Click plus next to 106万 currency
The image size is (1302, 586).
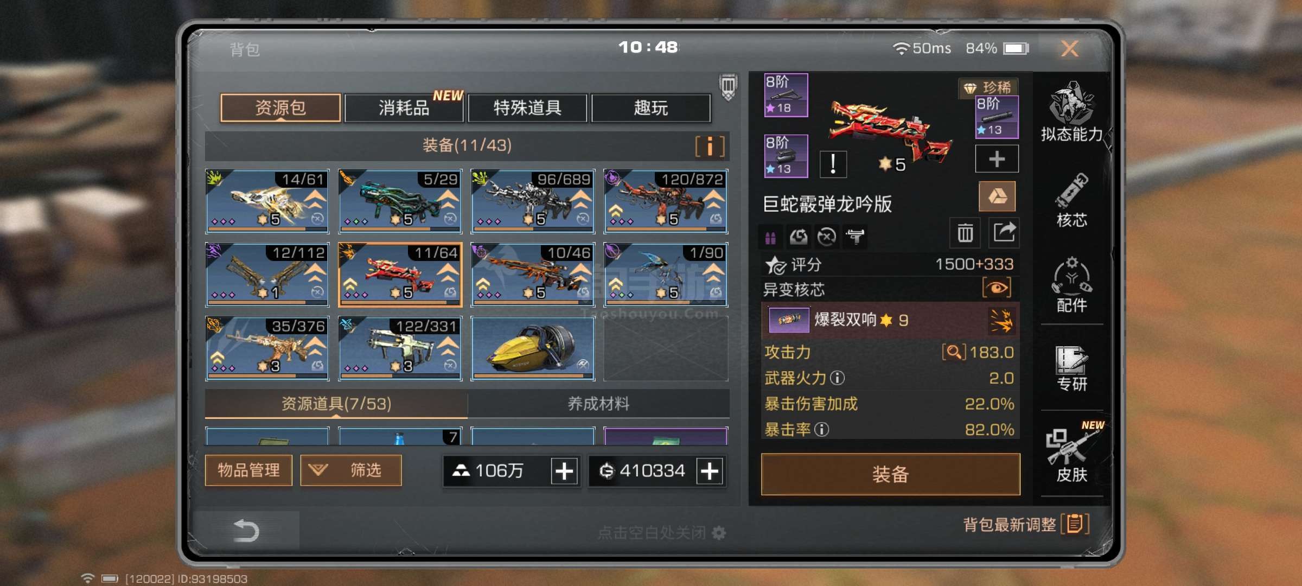pyautogui.click(x=565, y=470)
